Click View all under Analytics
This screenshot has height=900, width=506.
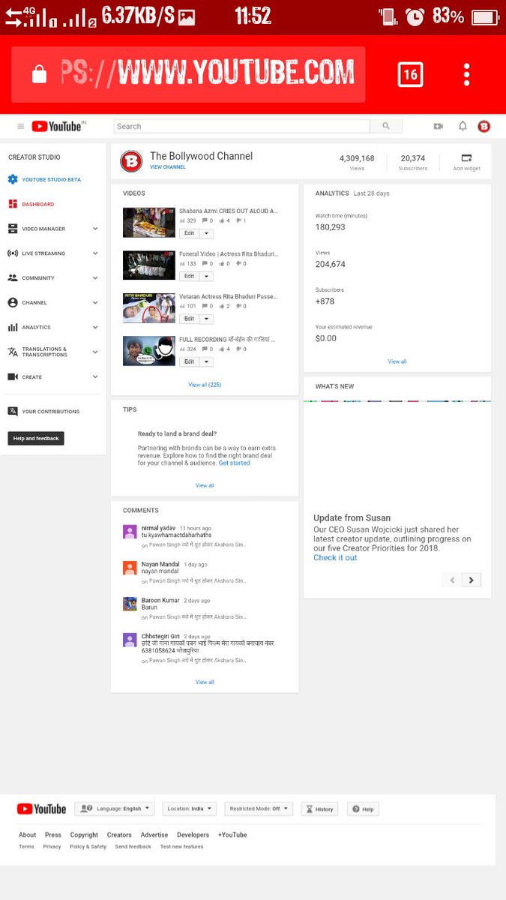(x=397, y=361)
